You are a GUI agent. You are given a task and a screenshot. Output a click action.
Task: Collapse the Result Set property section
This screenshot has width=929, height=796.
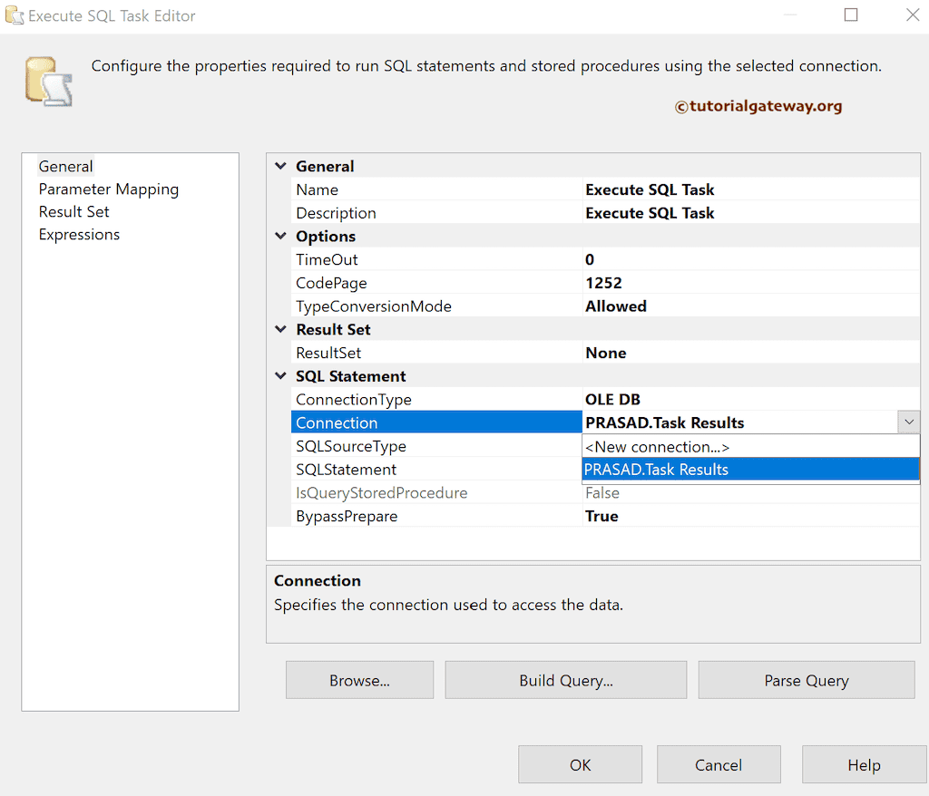tap(280, 329)
